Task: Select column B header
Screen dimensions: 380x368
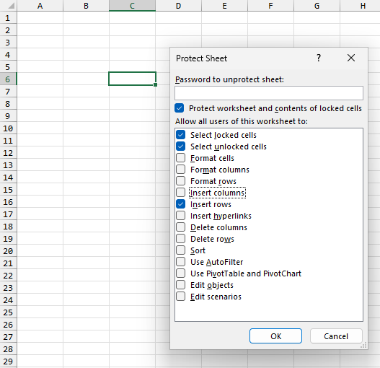Action: (x=86, y=6)
